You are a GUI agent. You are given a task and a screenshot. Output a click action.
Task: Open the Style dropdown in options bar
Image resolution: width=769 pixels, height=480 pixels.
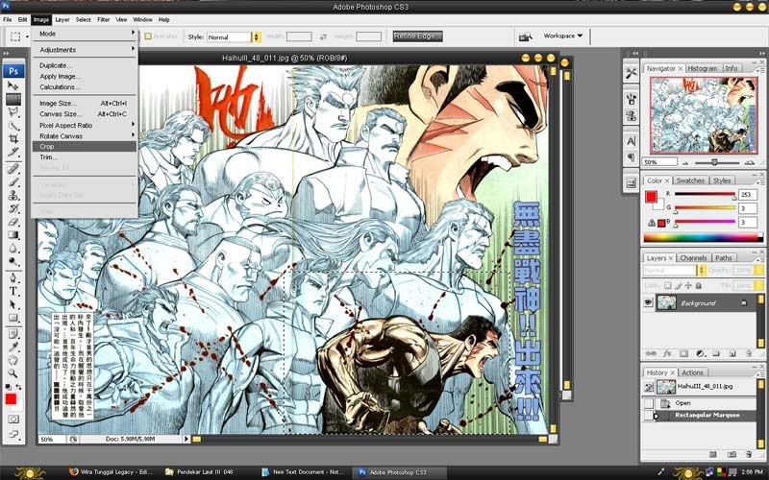tap(234, 37)
